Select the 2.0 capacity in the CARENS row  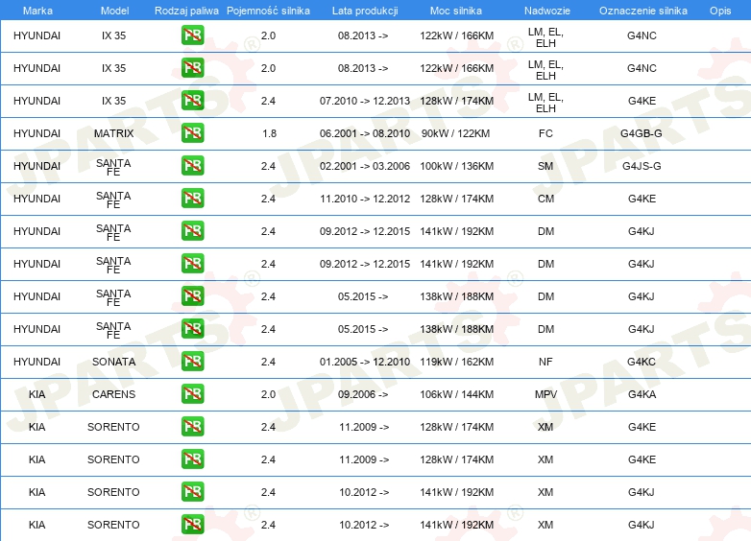tap(268, 394)
